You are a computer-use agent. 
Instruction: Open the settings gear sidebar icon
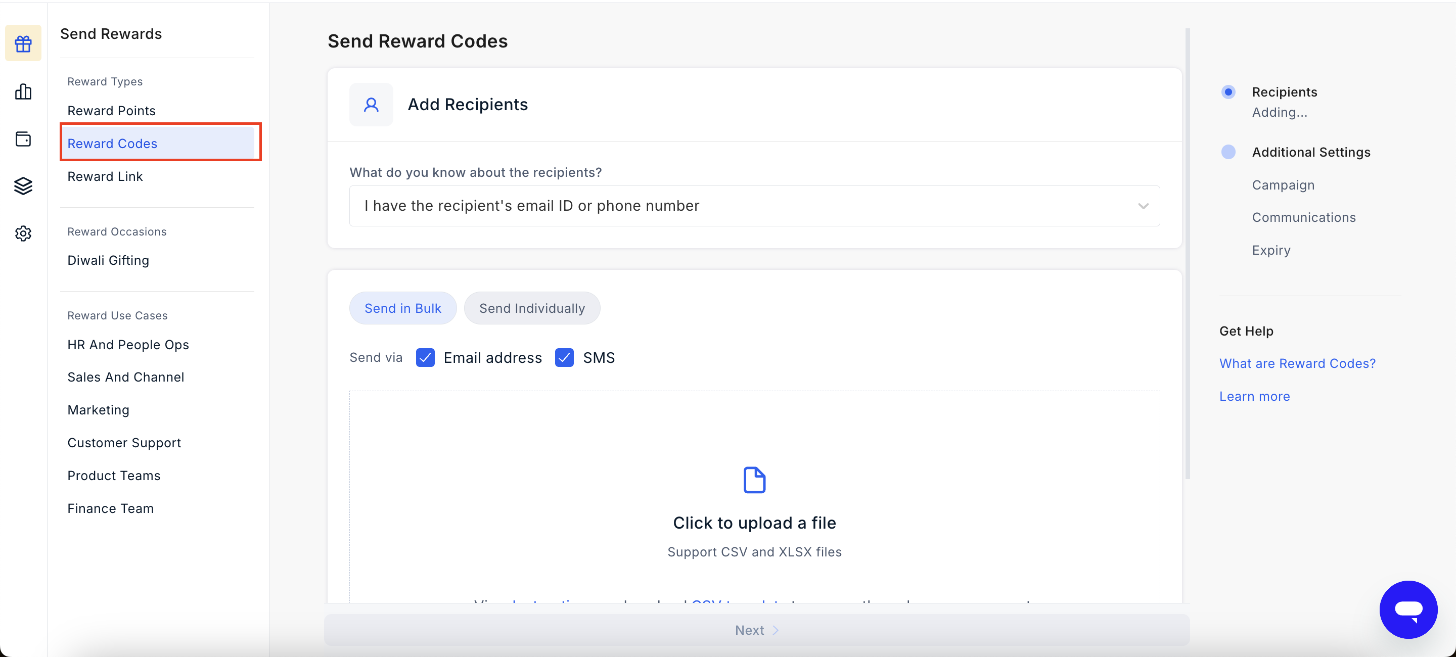(x=23, y=233)
